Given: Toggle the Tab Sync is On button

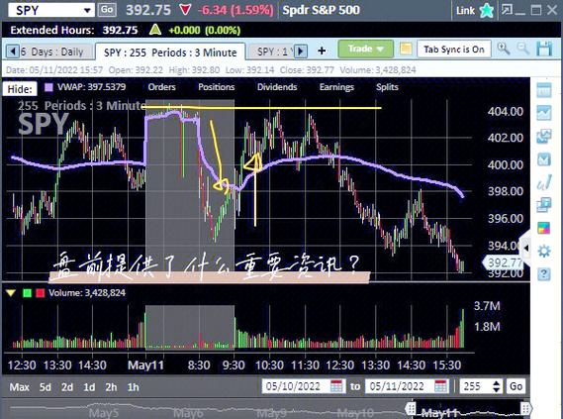Looking at the screenshot, I should (454, 50).
